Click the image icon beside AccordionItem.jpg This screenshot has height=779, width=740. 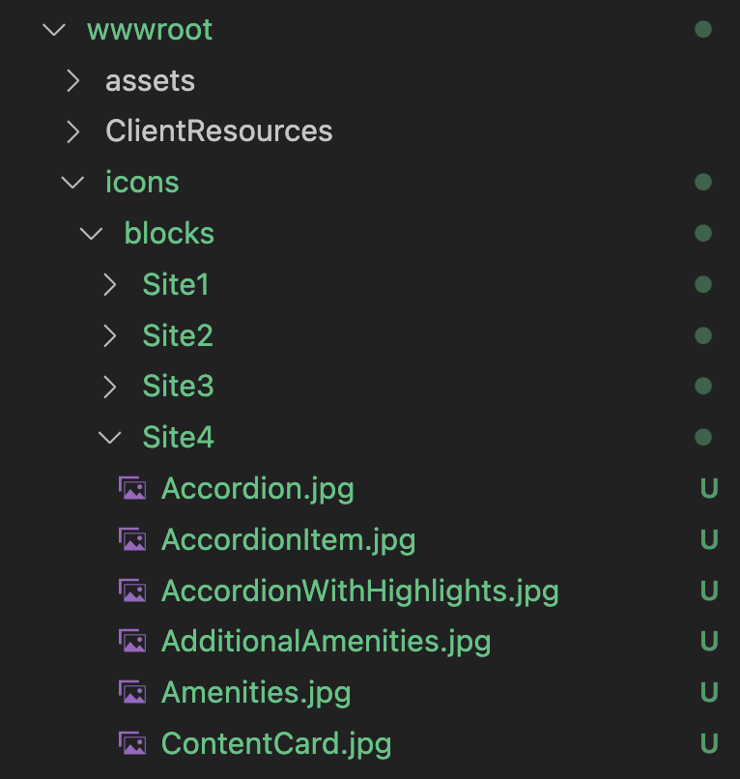pos(132,539)
